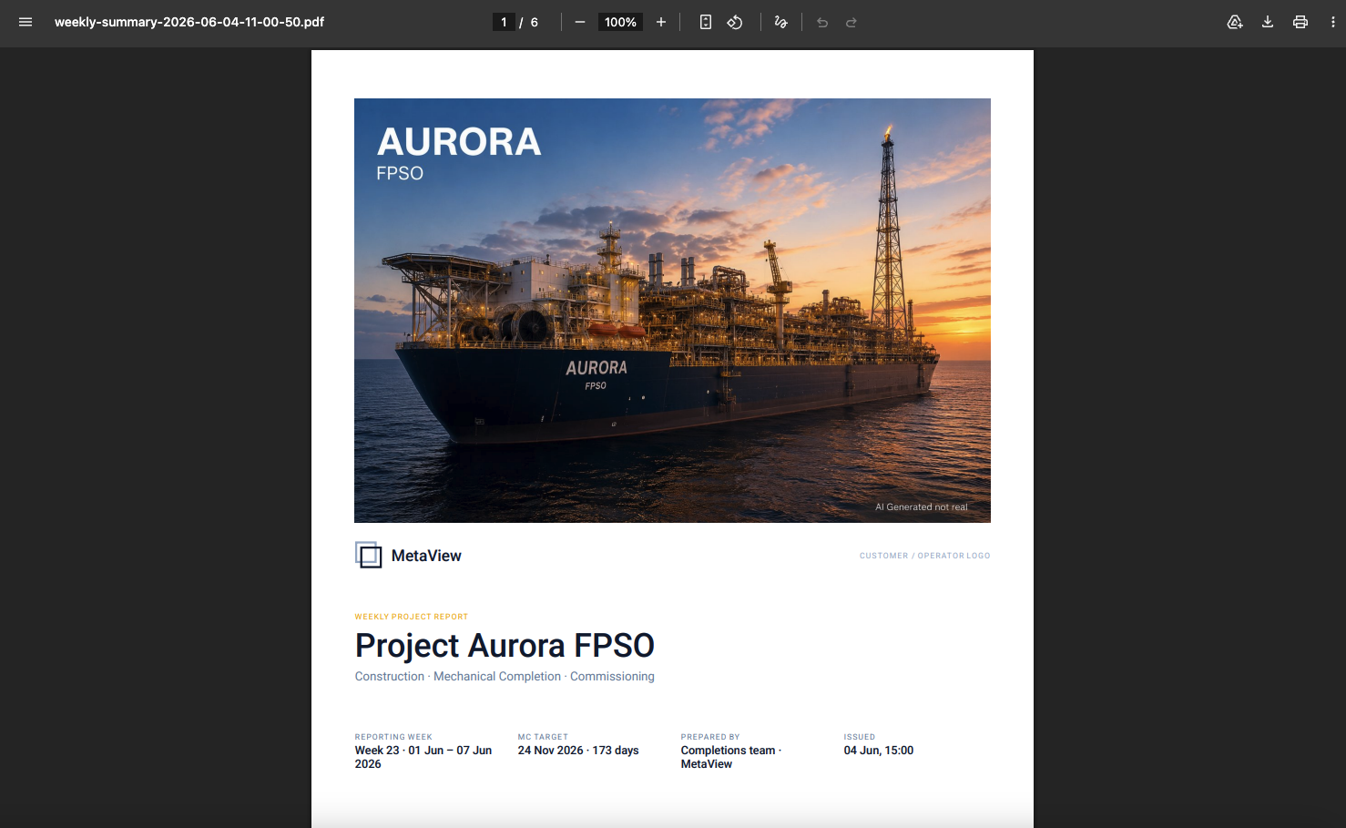Screen dimensions: 1346x828
Task: Click the 100% zoom level field
Action: [620, 22]
